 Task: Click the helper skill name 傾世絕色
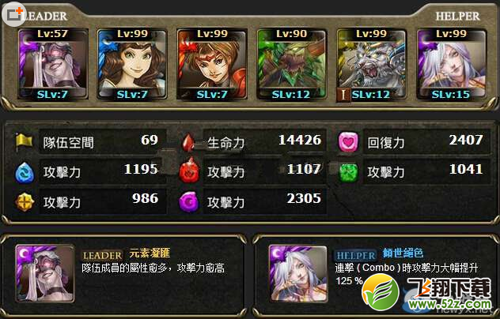click(x=403, y=253)
